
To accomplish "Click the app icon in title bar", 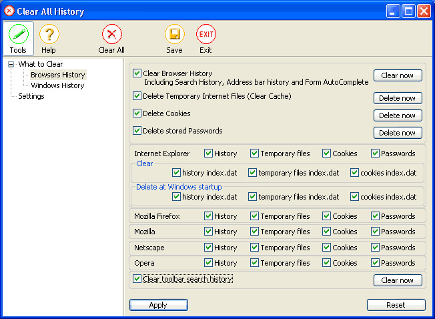I will coord(9,11).
